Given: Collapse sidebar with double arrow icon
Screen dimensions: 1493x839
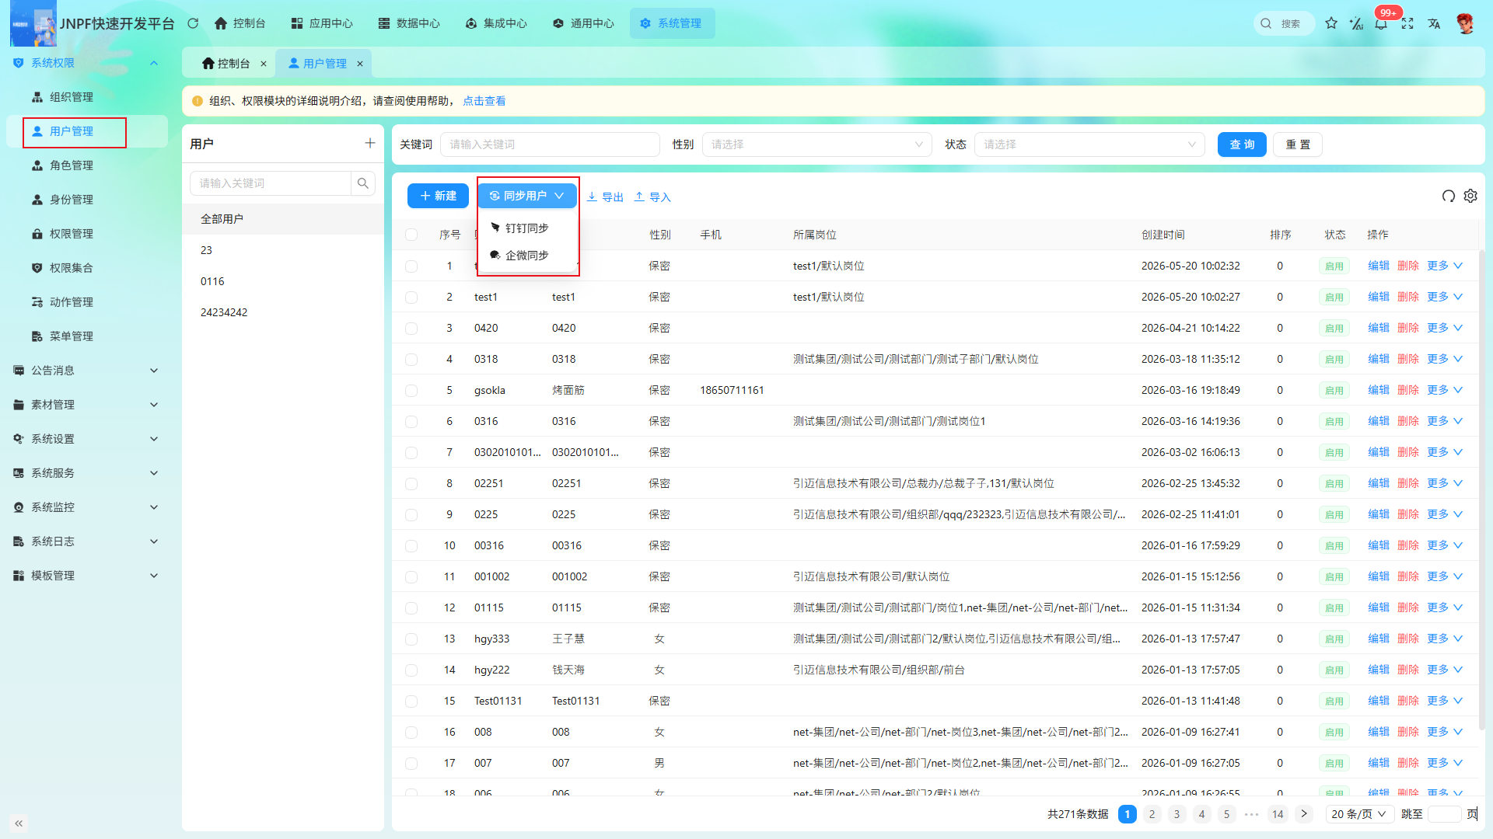Looking at the screenshot, I should (x=19, y=823).
